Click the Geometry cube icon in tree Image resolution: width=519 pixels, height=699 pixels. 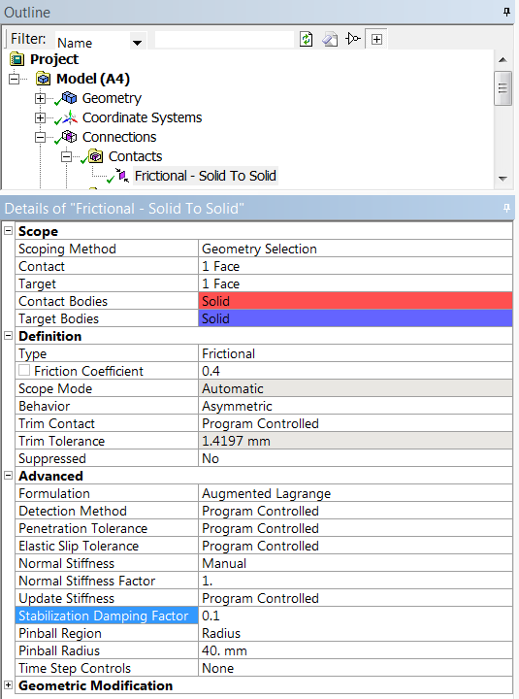click(69, 98)
